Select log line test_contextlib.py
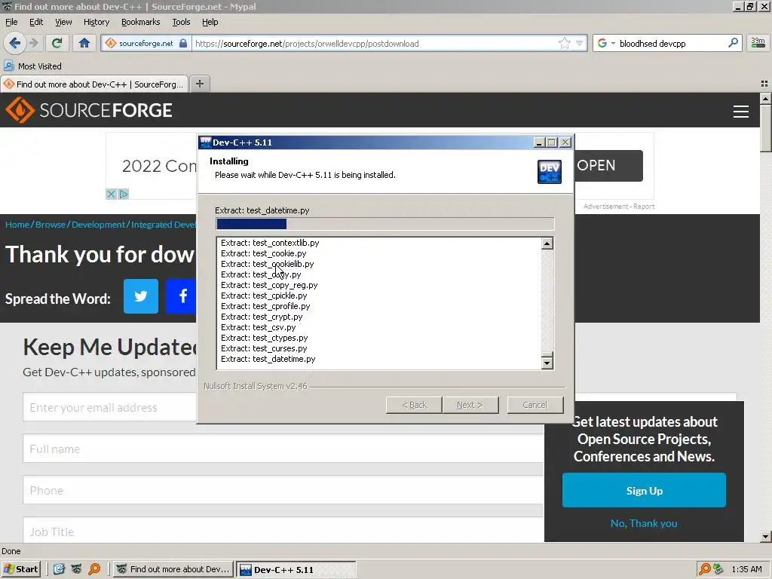 click(270, 243)
